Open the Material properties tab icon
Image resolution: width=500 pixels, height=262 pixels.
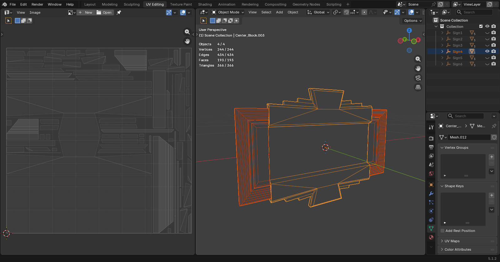[431, 237]
